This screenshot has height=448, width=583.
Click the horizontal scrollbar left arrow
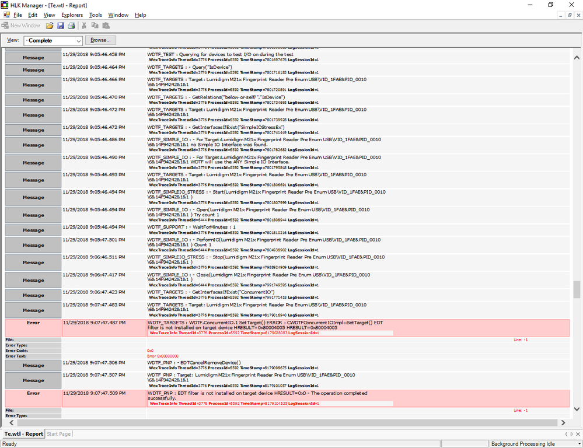pos(12,422)
